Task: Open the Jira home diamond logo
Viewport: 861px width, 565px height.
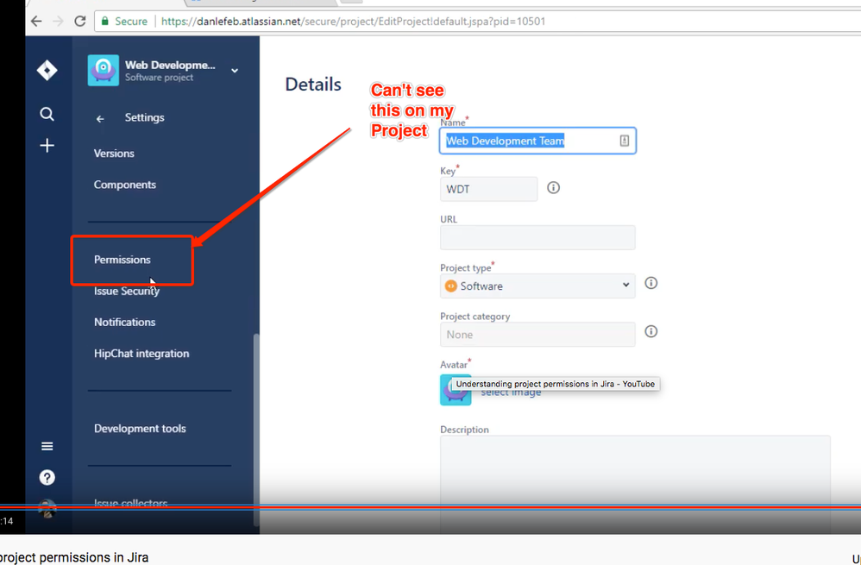Action: (x=47, y=70)
